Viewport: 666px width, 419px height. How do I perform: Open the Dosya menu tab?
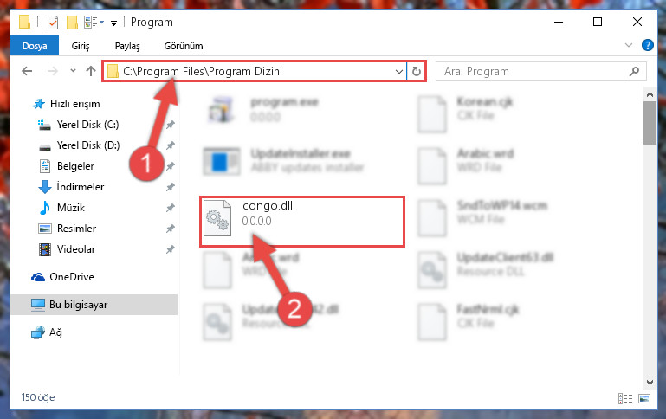point(35,46)
